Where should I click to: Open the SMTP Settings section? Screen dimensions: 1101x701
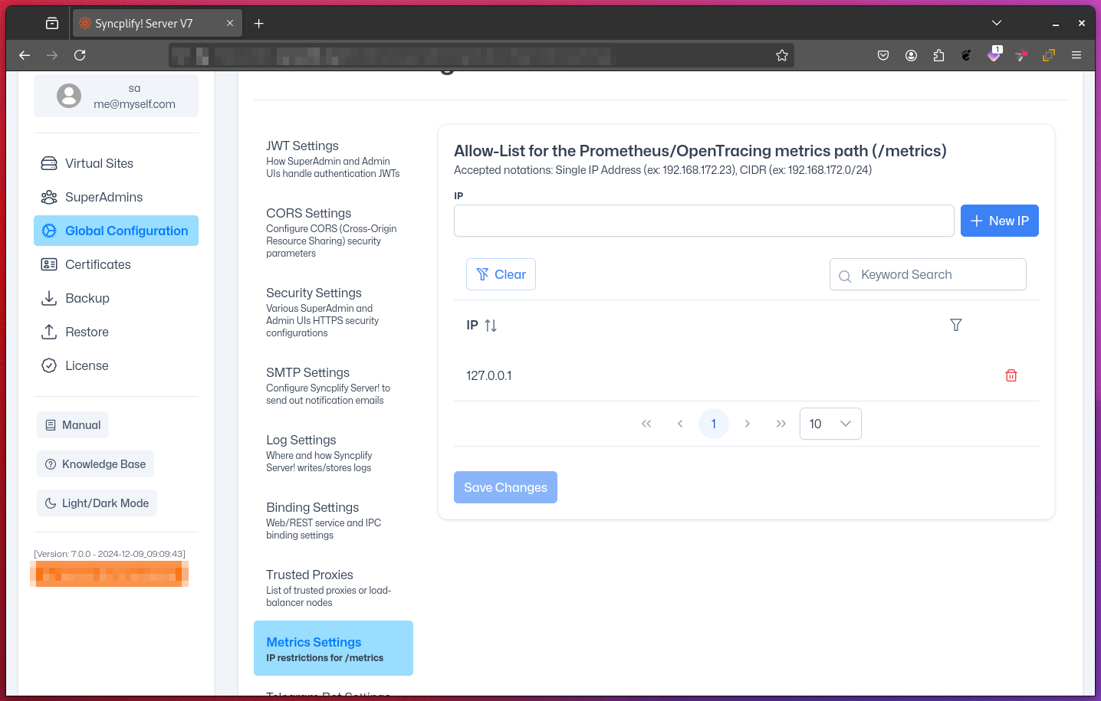tap(307, 372)
